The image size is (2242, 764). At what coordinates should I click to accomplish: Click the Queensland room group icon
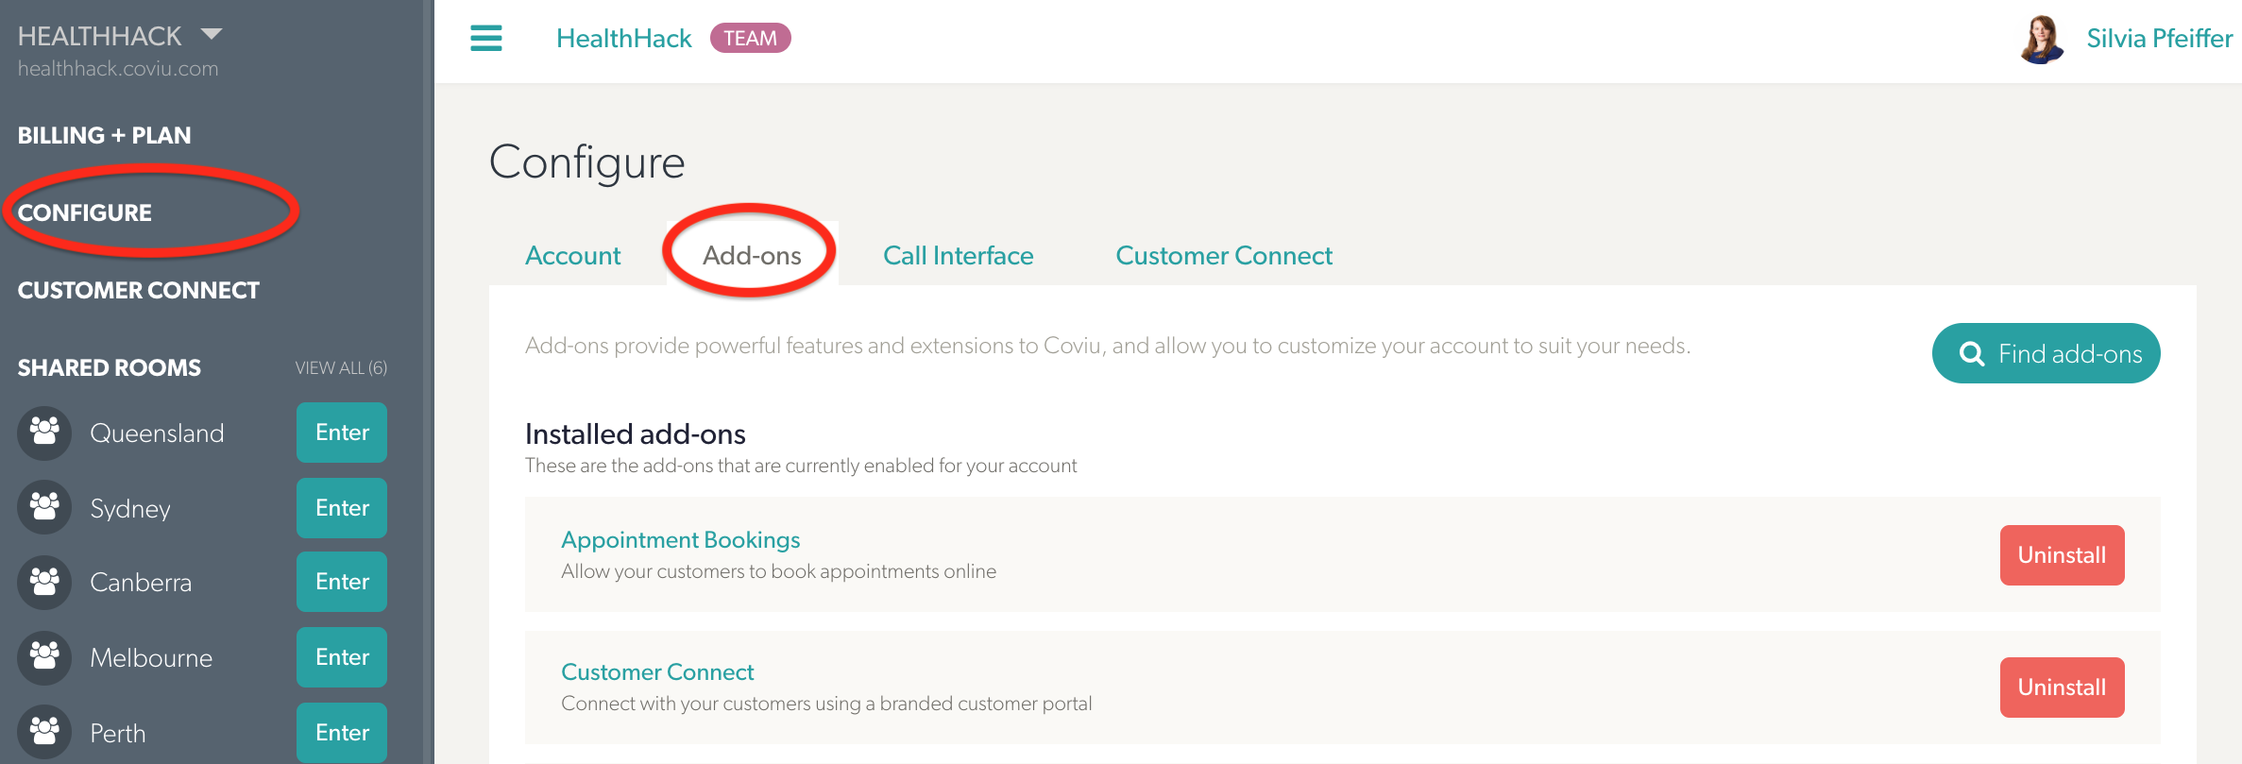click(44, 433)
